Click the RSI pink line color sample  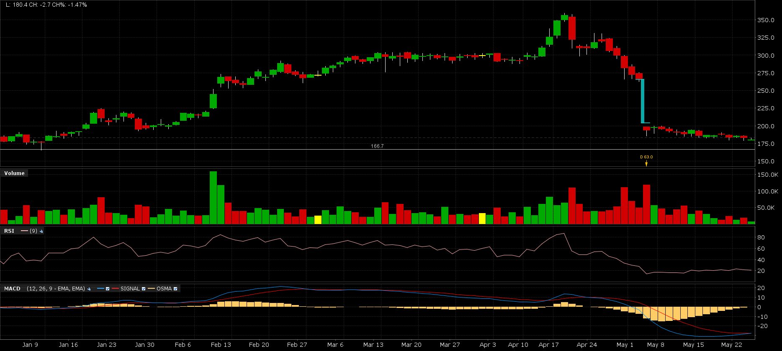[x=24, y=231]
